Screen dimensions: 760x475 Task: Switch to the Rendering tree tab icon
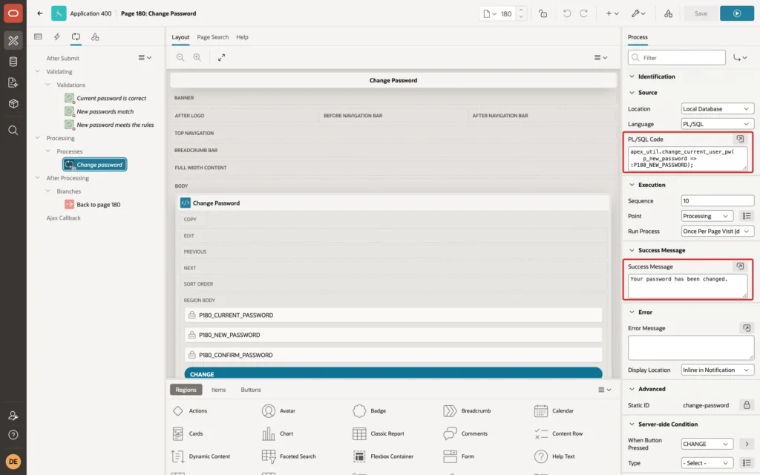pos(39,37)
